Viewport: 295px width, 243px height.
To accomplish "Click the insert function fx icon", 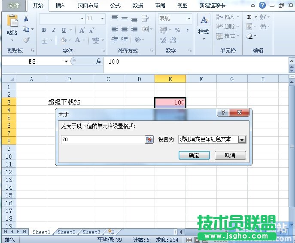I will (98, 62).
